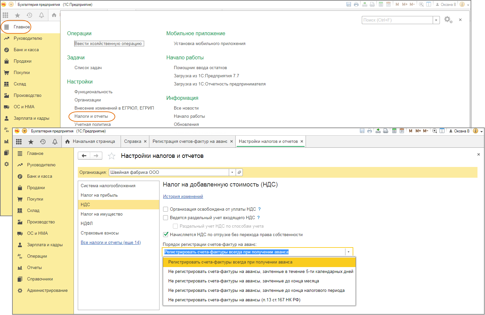Open organization card next to Швейная фабрика field
Image resolution: width=485 pixels, height=315 pixels.
[x=239, y=172]
